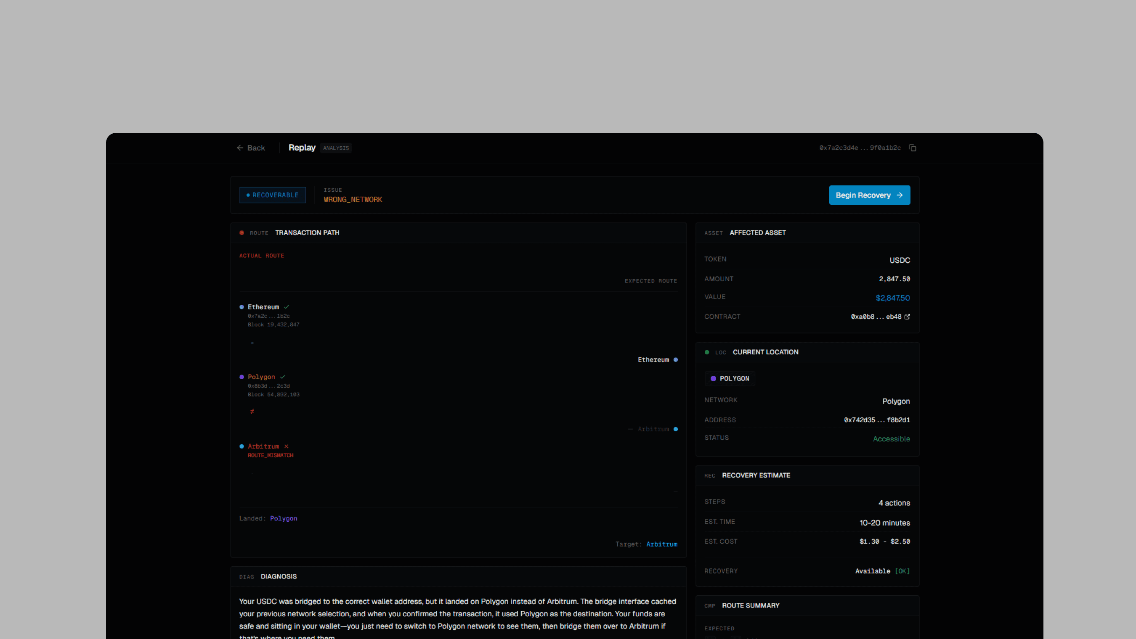Viewport: 1136px width, 639px height.
Task: Click the blue dot of expected Arbitrum node
Action: pyautogui.click(x=676, y=429)
